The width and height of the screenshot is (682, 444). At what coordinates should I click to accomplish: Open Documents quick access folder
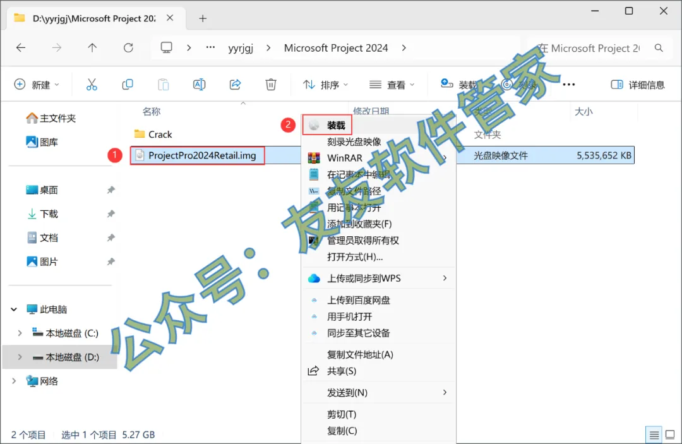(42, 238)
